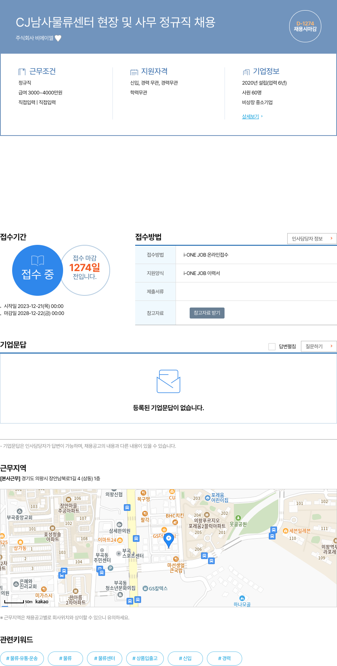This screenshot has height=666, width=337.
Task: Click company name 주식회사 비에이엘
Action: point(34,38)
